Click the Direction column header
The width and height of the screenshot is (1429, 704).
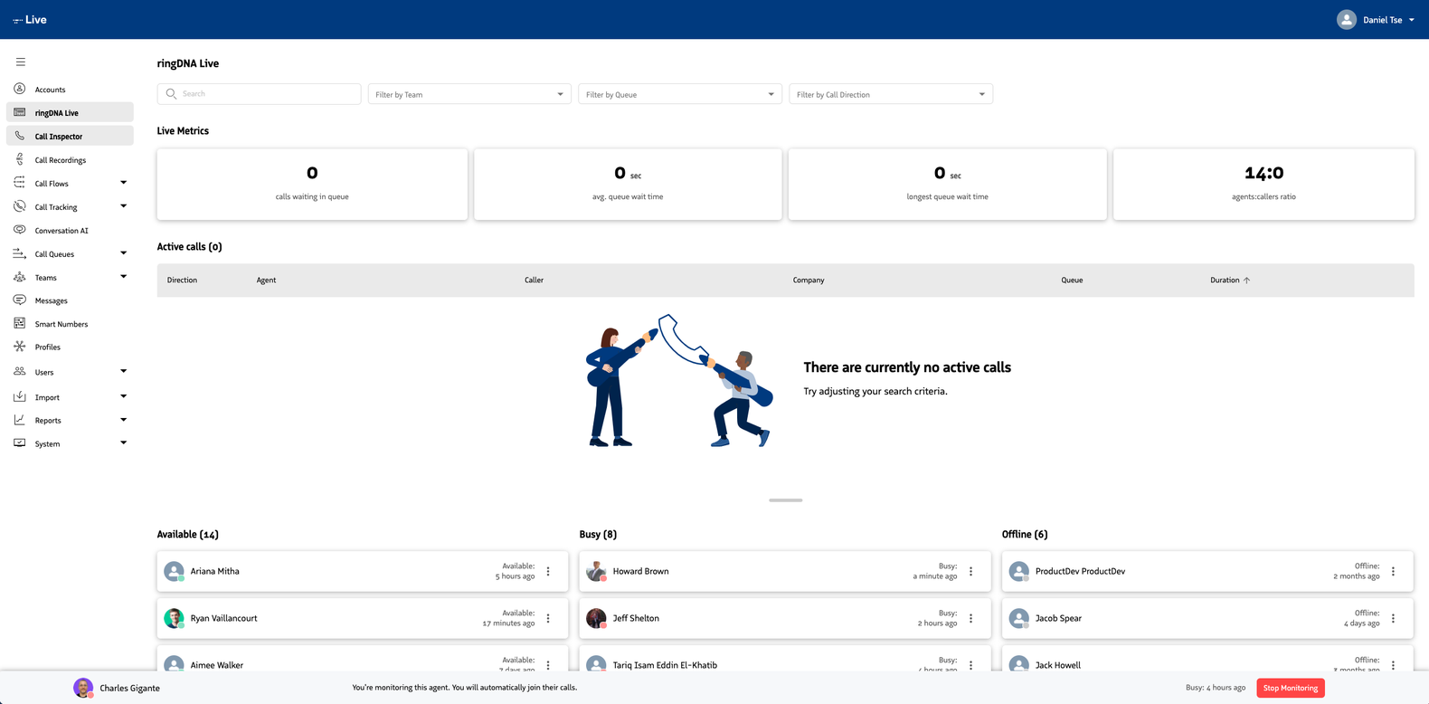pyautogui.click(x=182, y=281)
